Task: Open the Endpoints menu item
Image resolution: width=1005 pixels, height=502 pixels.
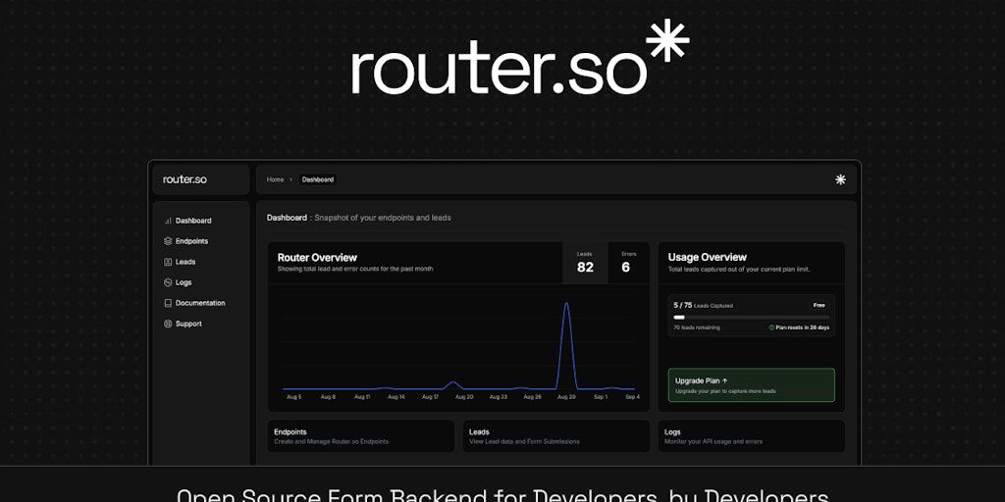Action: (191, 241)
